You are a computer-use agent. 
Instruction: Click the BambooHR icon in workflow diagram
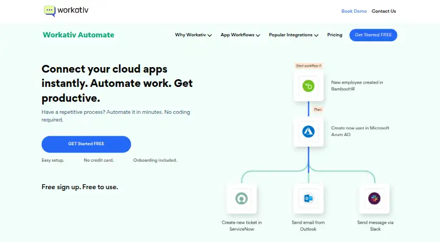(309, 86)
